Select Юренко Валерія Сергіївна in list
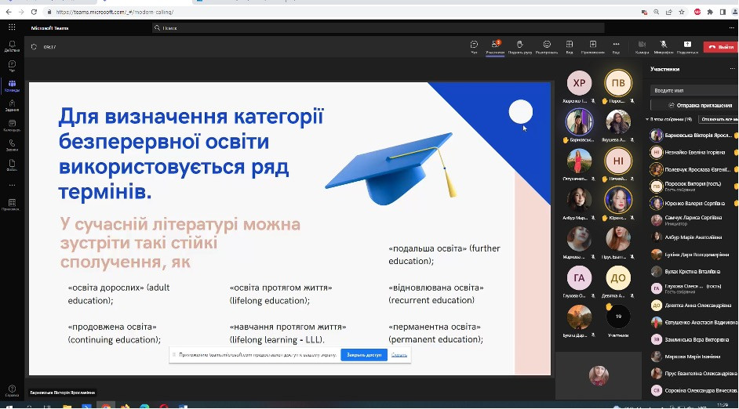Viewport: 739px width, 409px height. point(693,203)
